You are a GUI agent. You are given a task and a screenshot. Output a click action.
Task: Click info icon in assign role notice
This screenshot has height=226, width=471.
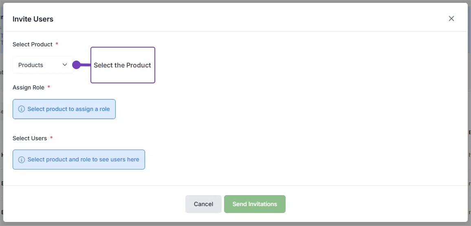pos(22,109)
